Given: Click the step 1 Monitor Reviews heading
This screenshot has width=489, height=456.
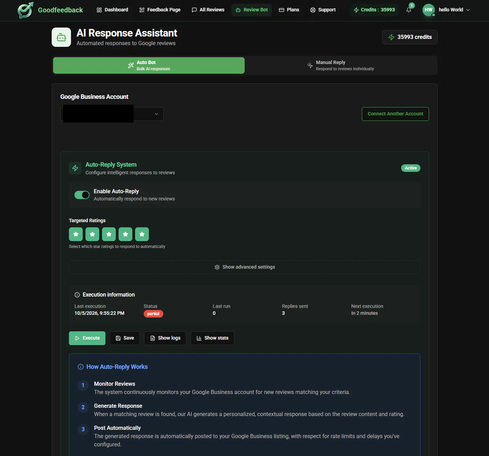Looking at the screenshot, I should tap(114, 384).
